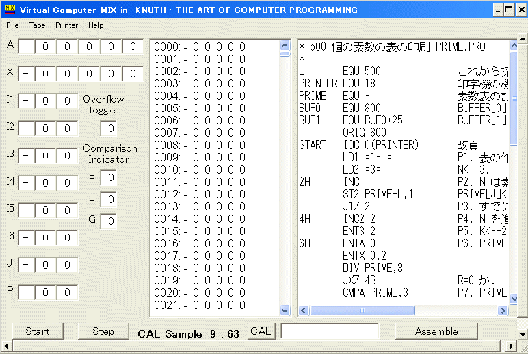Click the comparison indicator E box
The width and height of the screenshot is (528, 354).
[108, 177]
